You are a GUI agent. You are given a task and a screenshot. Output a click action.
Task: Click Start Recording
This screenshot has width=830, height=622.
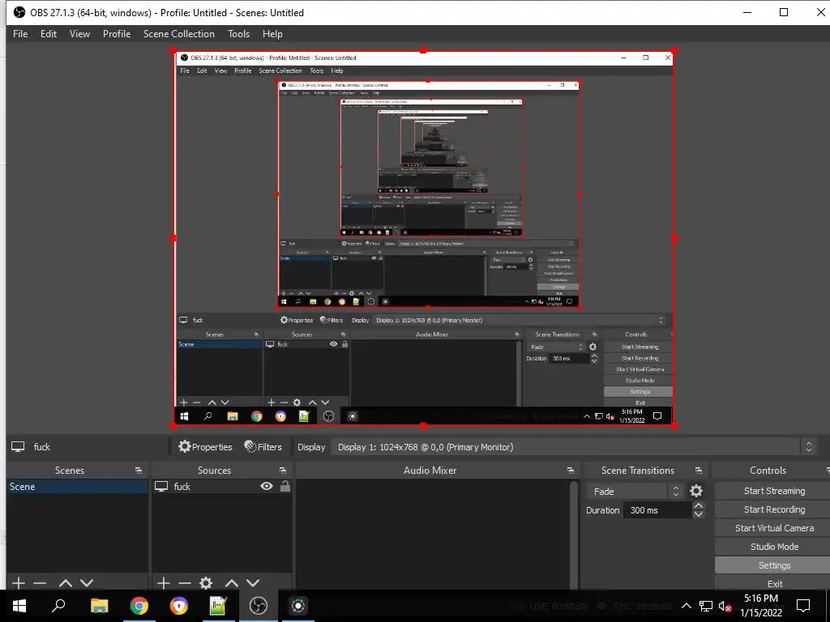[x=774, y=509]
